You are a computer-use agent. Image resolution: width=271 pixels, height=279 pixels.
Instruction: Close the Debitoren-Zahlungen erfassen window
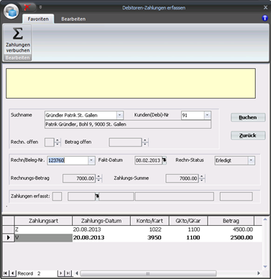tap(265, 7)
